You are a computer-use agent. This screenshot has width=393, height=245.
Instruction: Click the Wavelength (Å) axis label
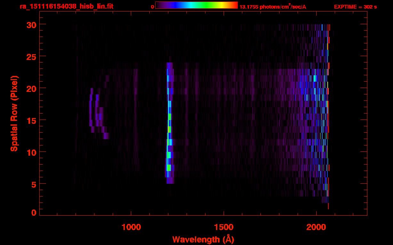click(x=203, y=239)
